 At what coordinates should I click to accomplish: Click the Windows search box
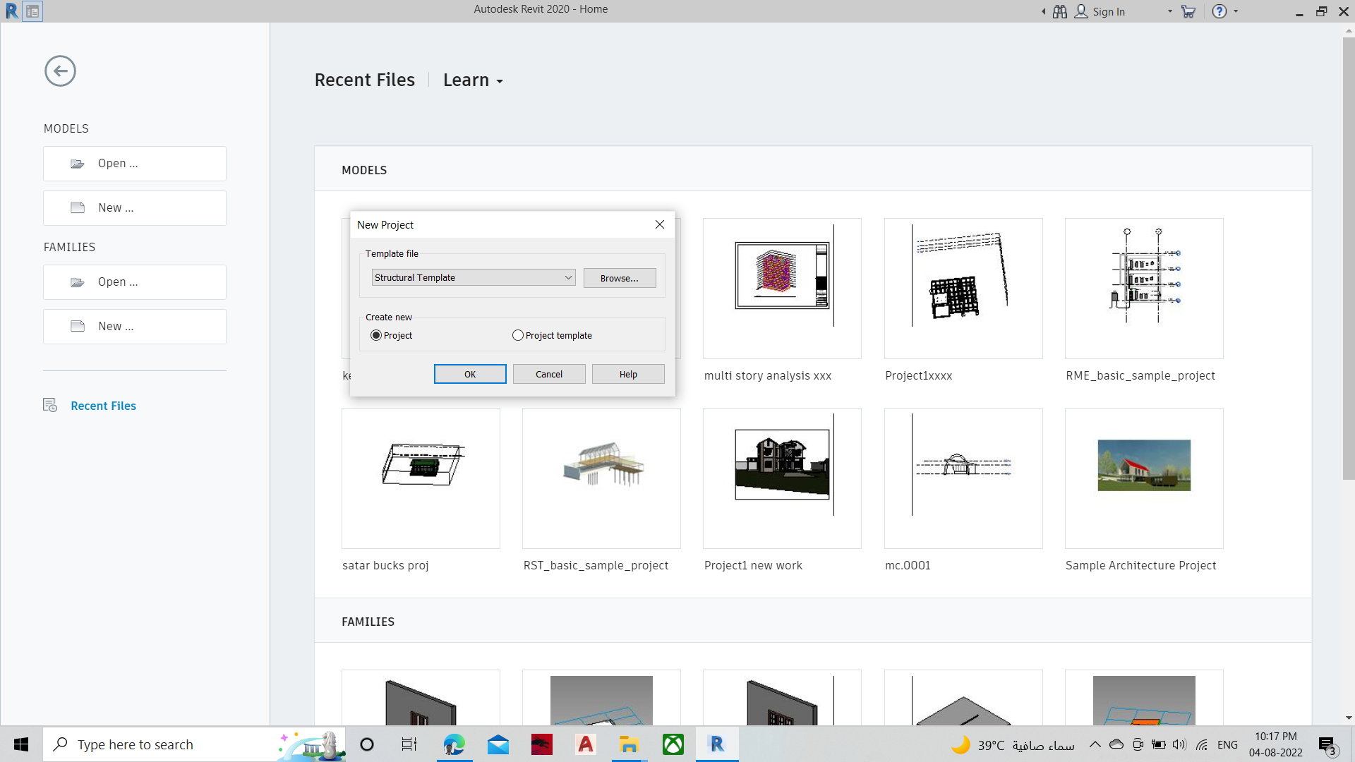point(194,744)
